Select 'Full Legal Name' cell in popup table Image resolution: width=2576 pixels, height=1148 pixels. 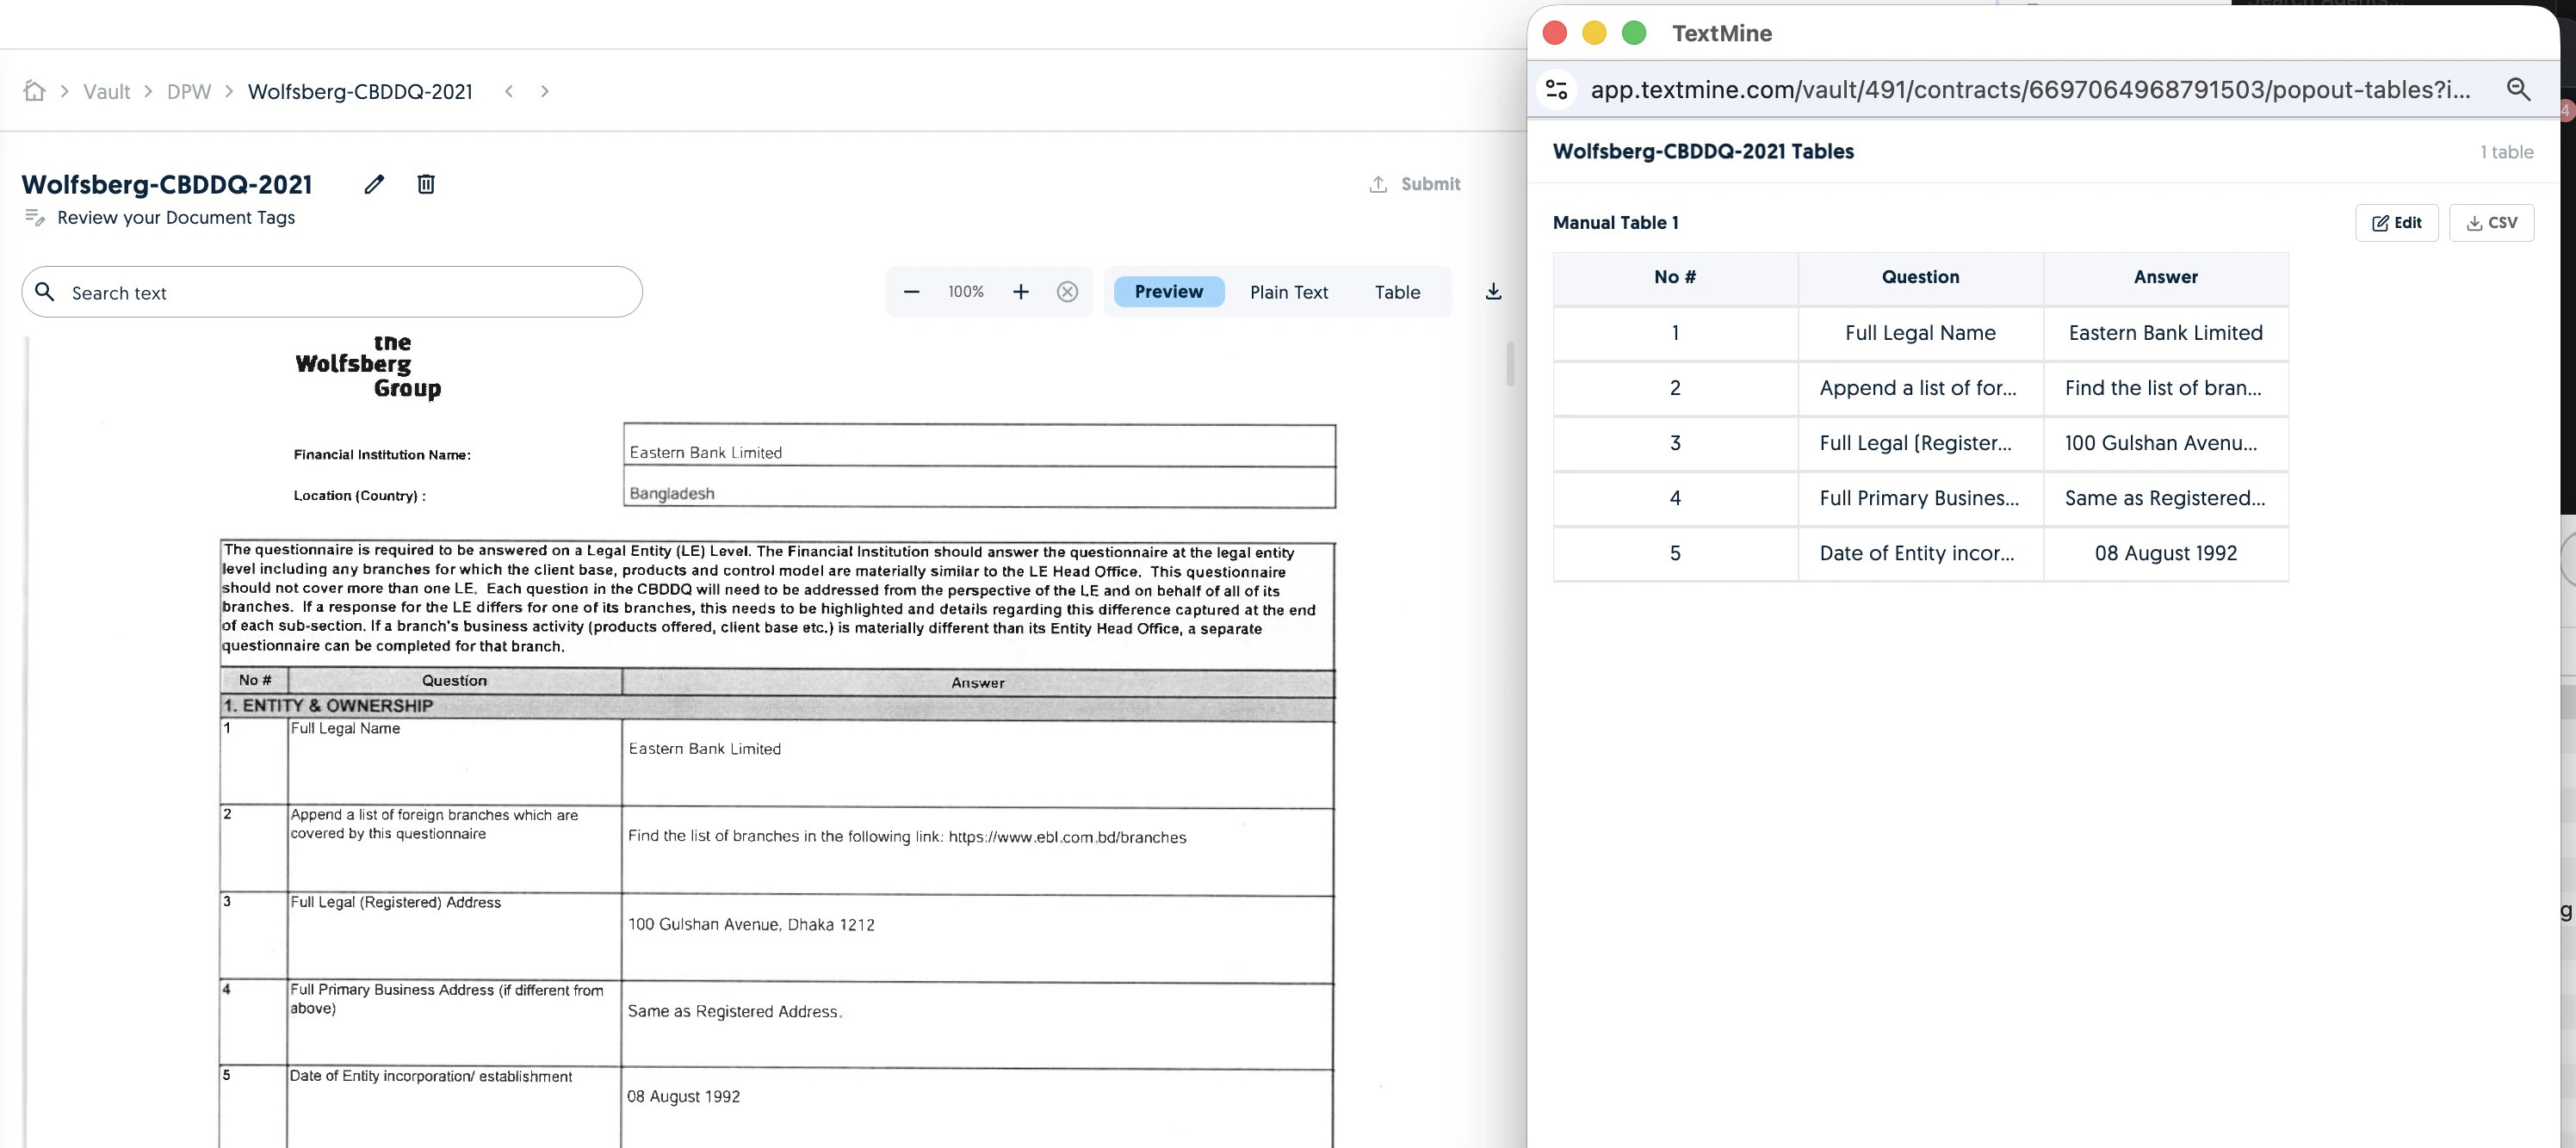click(1920, 333)
